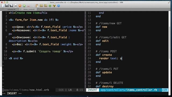This screenshot has height=97, width=172.
Task: Click the white INSERT mode status indicator
Action: 92,90
